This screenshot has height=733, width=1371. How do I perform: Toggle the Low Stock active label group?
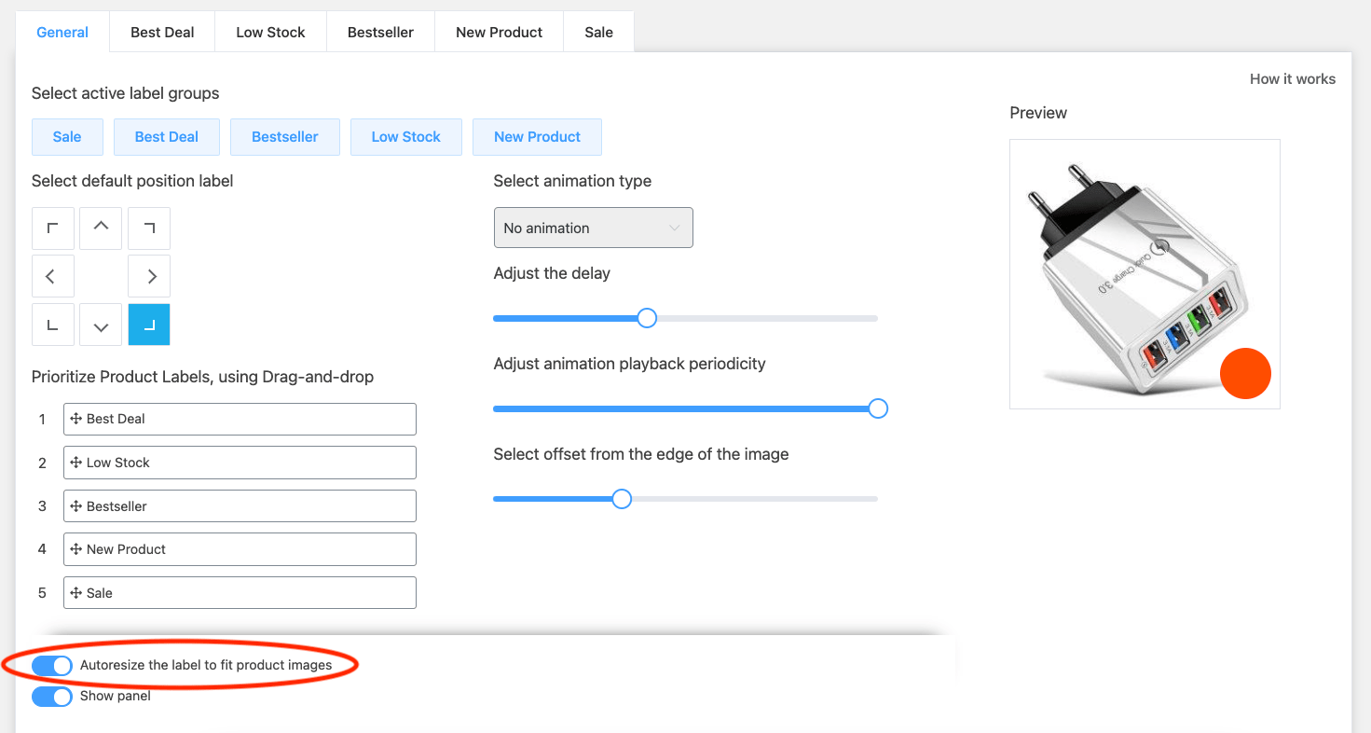405,136
